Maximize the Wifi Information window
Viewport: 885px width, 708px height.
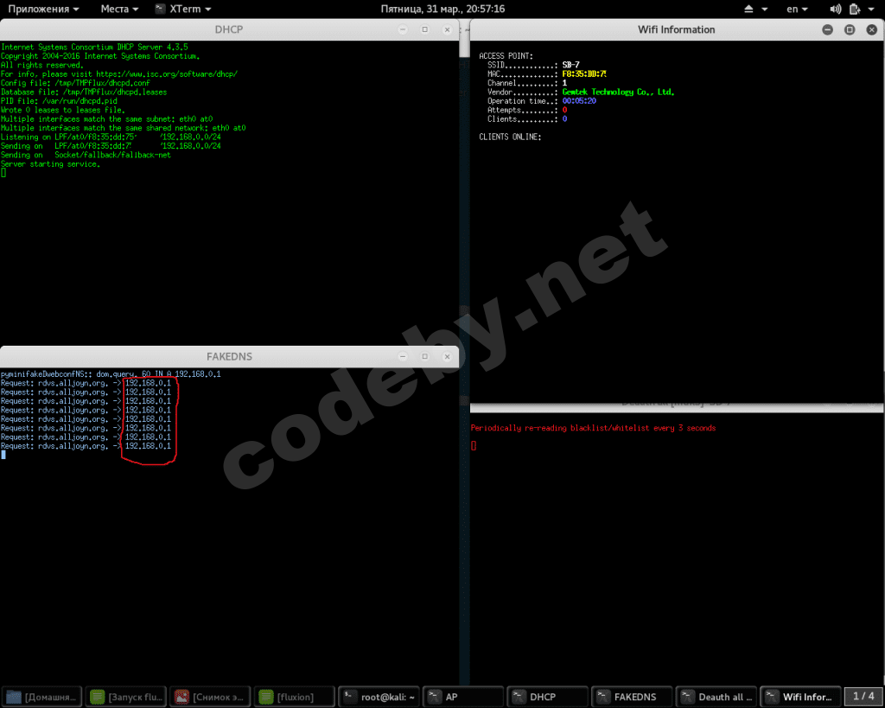(x=850, y=29)
